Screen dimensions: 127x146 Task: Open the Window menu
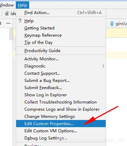click(x=7, y=5)
